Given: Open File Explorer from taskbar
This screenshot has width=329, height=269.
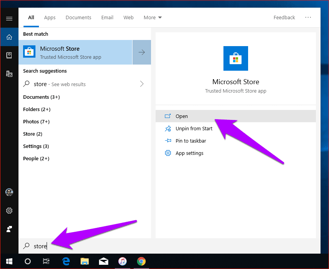Looking at the screenshot, I should click(84, 261).
